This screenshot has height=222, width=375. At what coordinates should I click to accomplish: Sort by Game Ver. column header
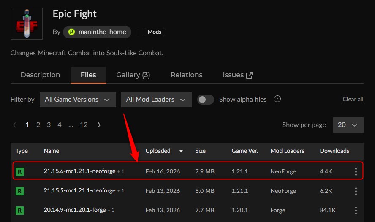pos(245,151)
